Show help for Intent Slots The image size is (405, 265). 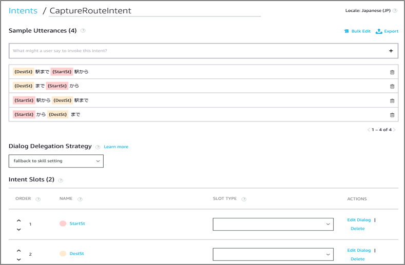coord(61,180)
